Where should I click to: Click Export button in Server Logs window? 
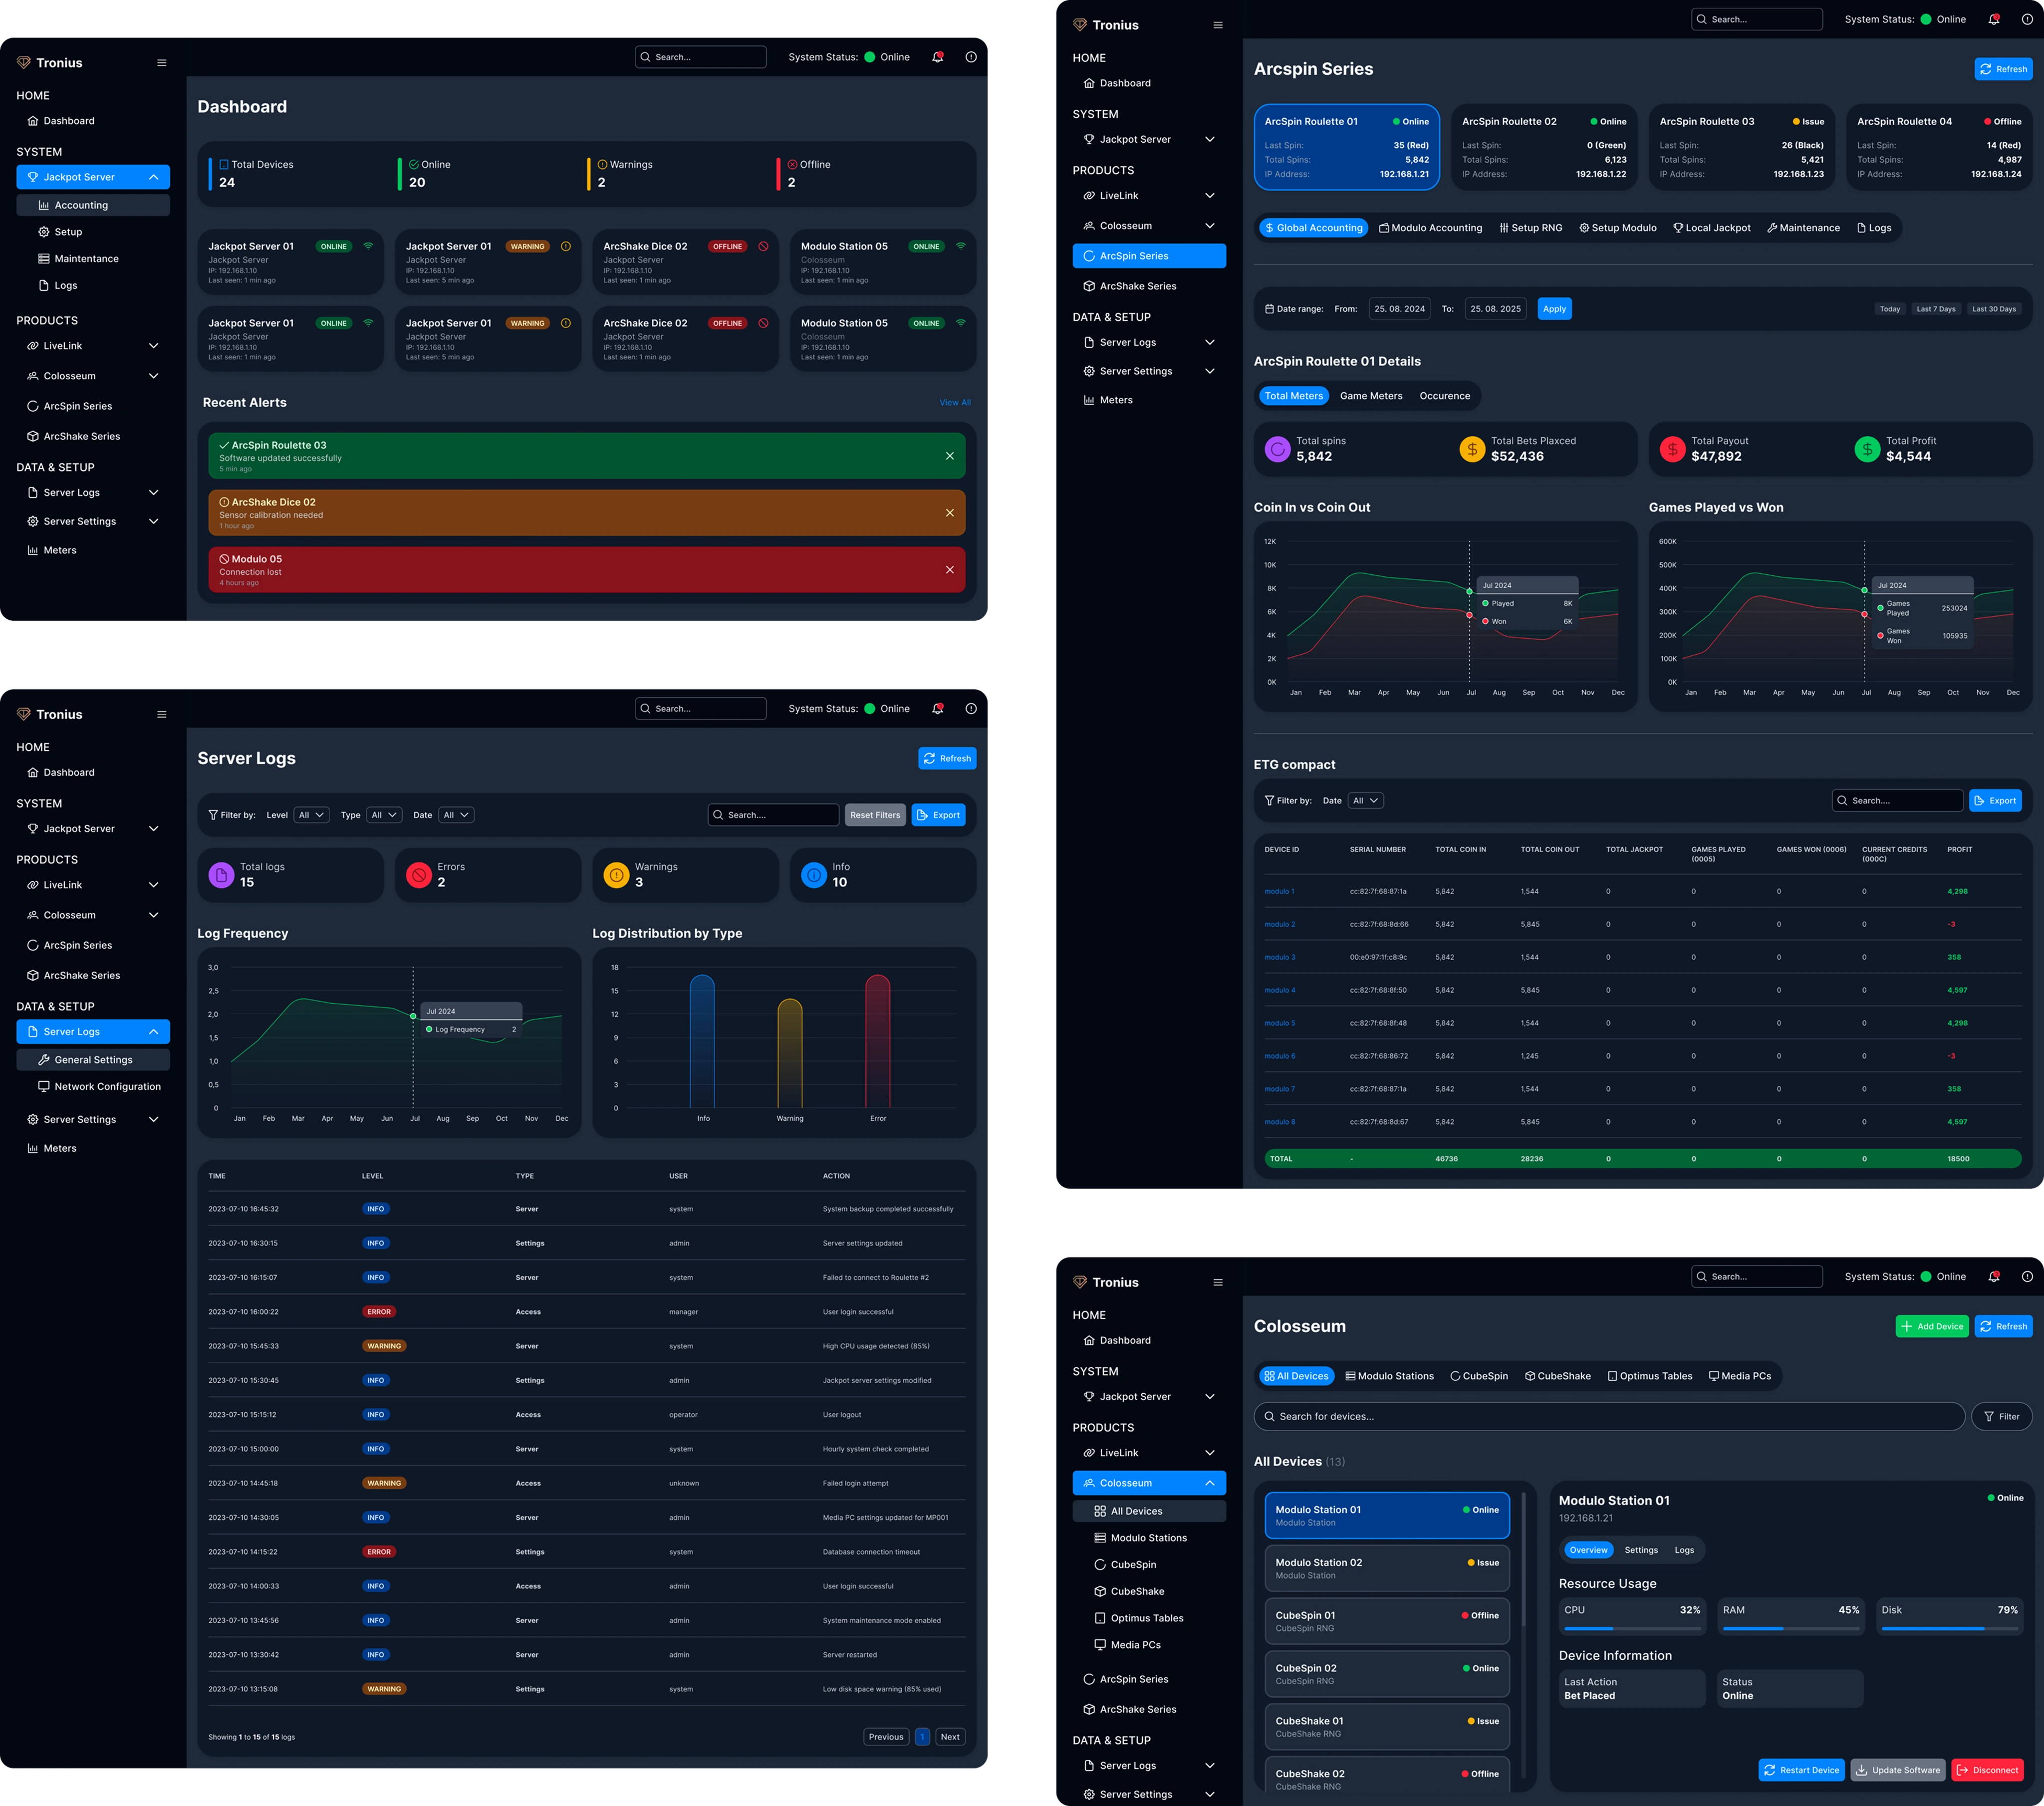[938, 815]
